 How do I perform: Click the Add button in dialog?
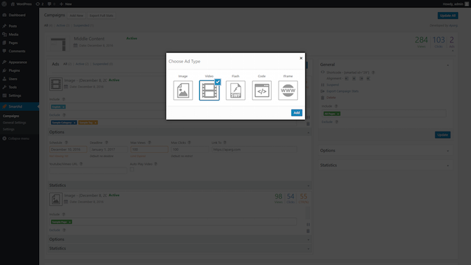297,113
